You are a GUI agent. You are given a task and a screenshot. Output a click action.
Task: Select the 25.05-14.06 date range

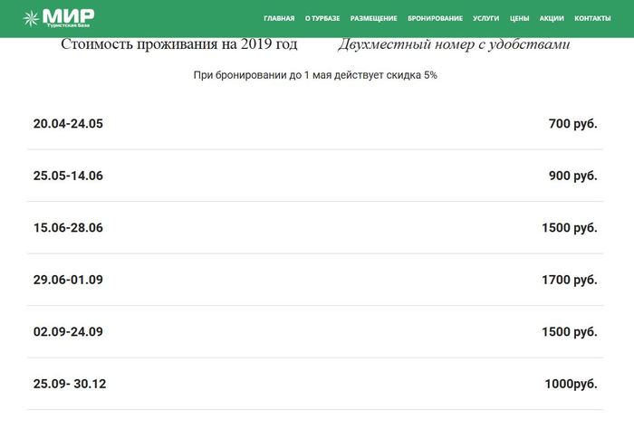[68, 176]
